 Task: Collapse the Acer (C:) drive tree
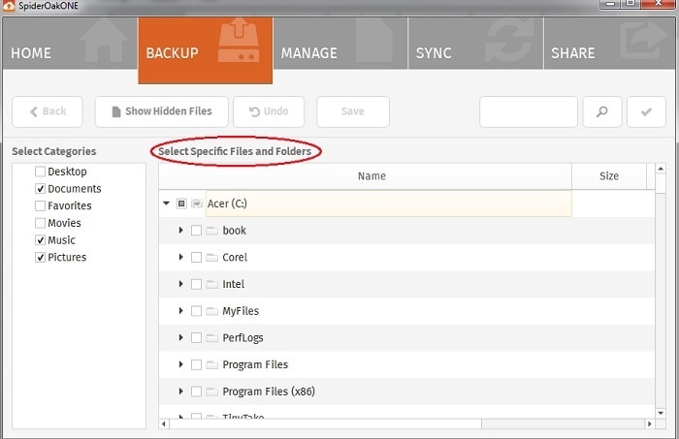(166, 203)
